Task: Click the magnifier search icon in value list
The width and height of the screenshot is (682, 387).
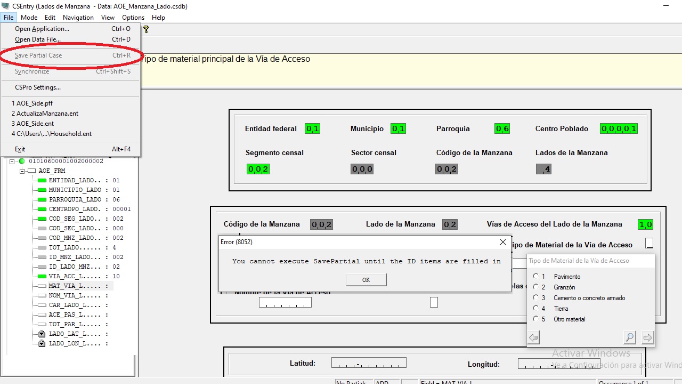Action: coord(630,337)
